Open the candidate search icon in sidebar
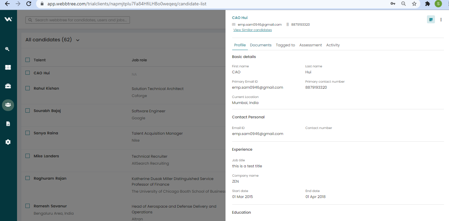 click(x=7, y=49)
